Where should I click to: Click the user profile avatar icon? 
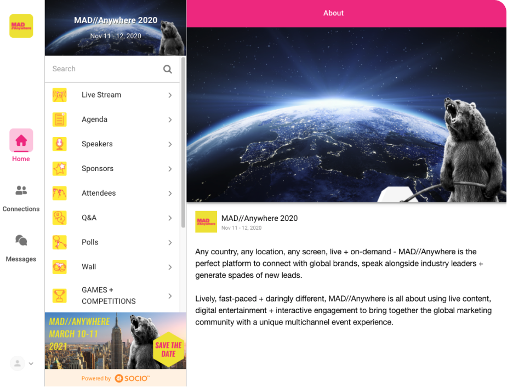tap(18, 363)
